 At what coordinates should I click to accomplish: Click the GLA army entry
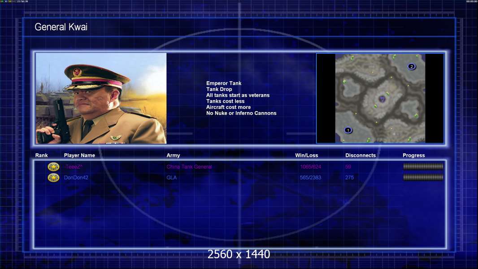[171, 177]
